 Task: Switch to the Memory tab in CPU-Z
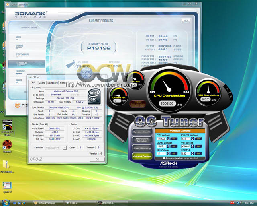tap(63, 83)
